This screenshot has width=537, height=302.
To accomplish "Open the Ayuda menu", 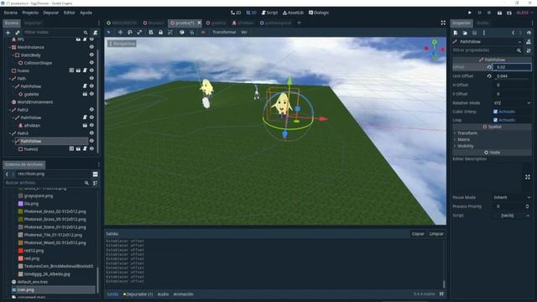I will (x=86, y=13).
